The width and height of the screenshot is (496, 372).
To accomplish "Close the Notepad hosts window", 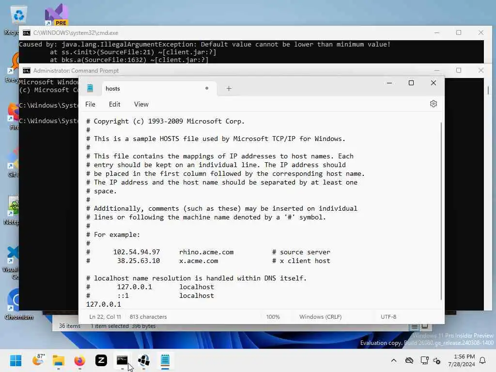I will 434,83.
